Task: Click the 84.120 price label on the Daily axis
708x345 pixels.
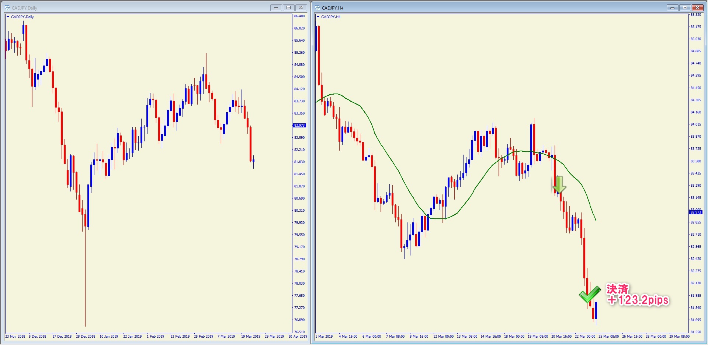Action: [299, 89]
